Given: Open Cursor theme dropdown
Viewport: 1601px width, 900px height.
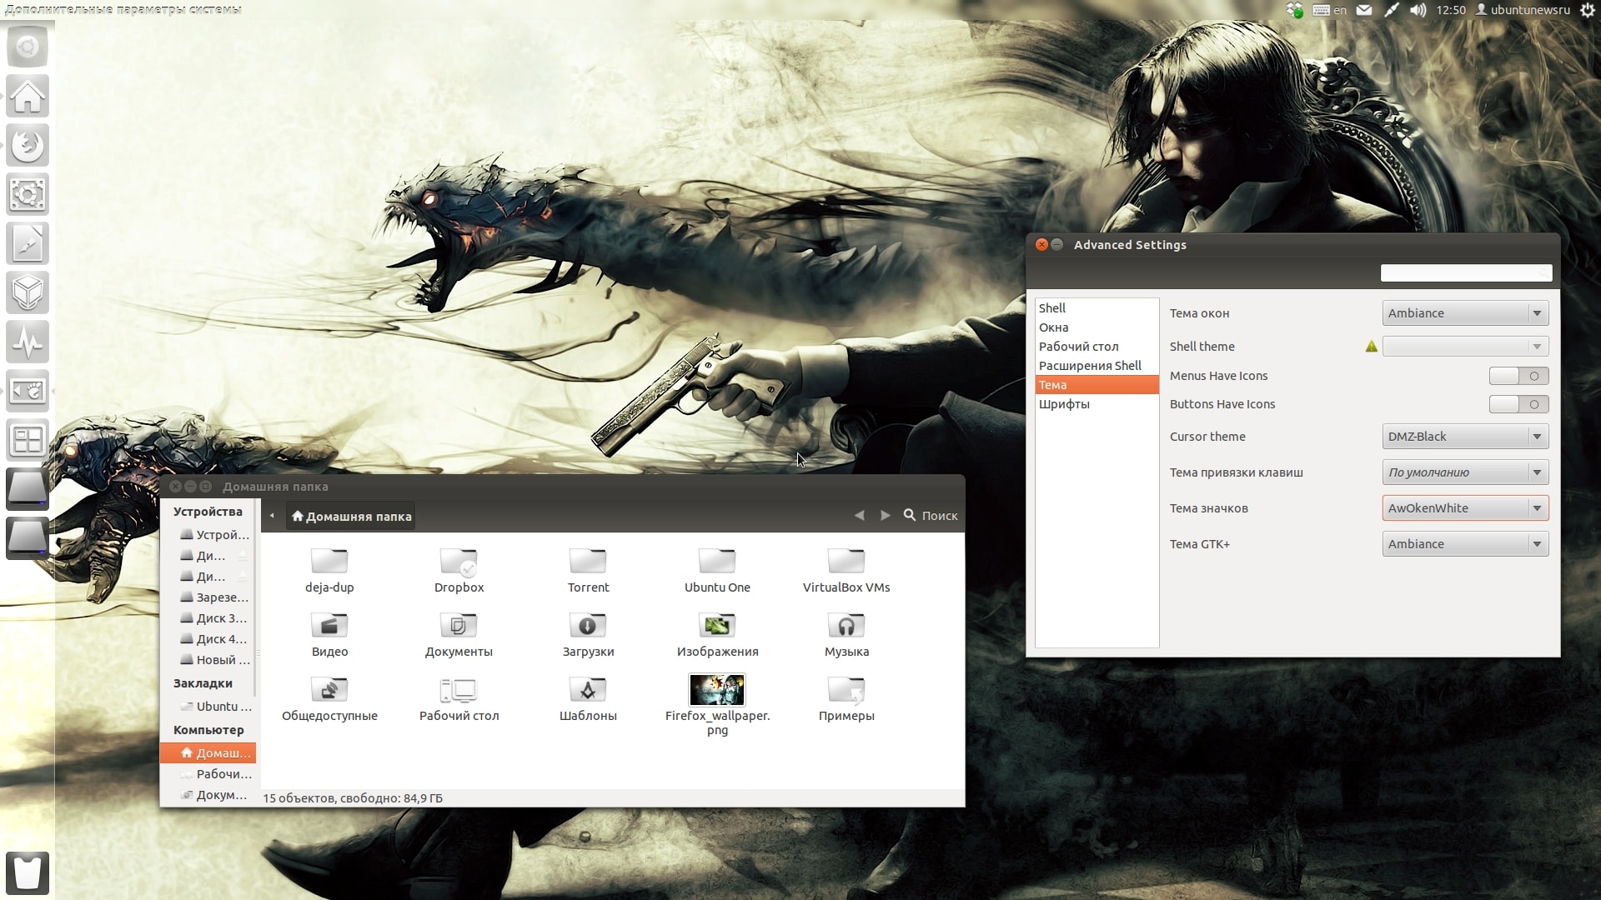Looking at the screenshot, I should click(x=1465, y=437).
